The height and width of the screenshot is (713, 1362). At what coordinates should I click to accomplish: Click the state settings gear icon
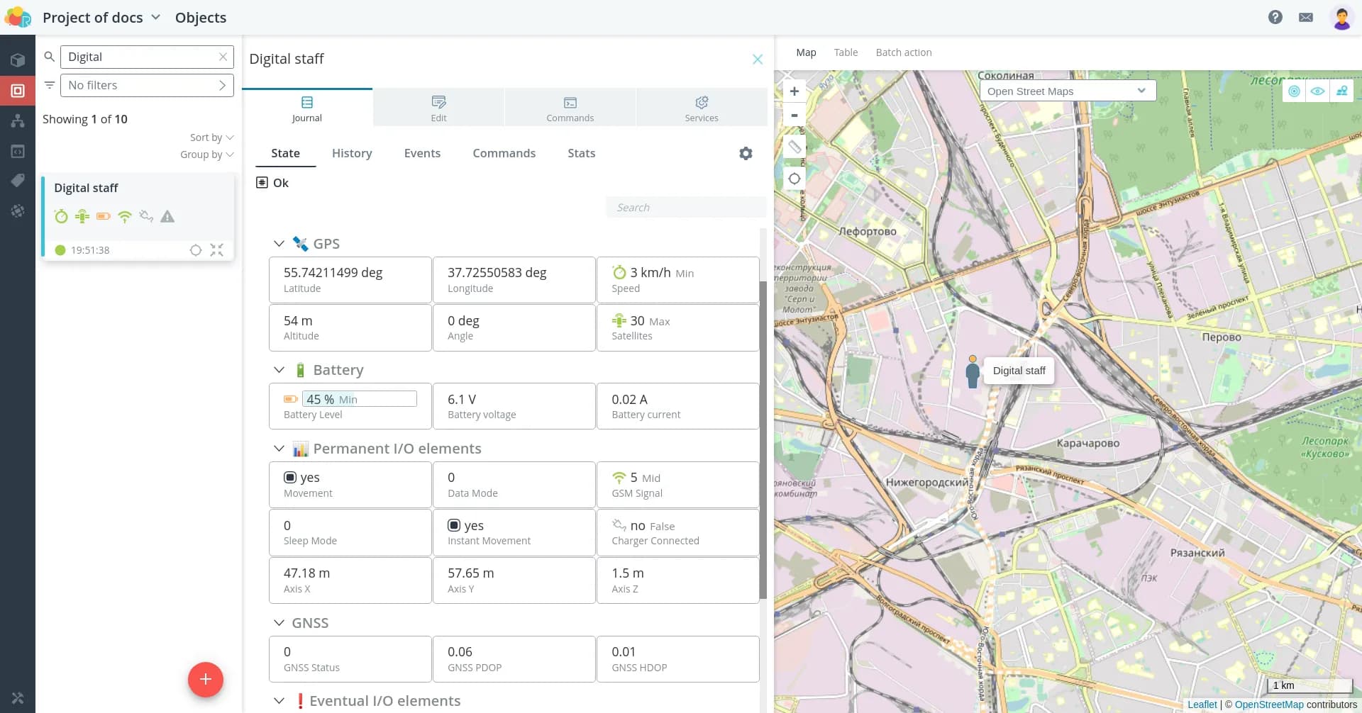click(x=746, y=153)
